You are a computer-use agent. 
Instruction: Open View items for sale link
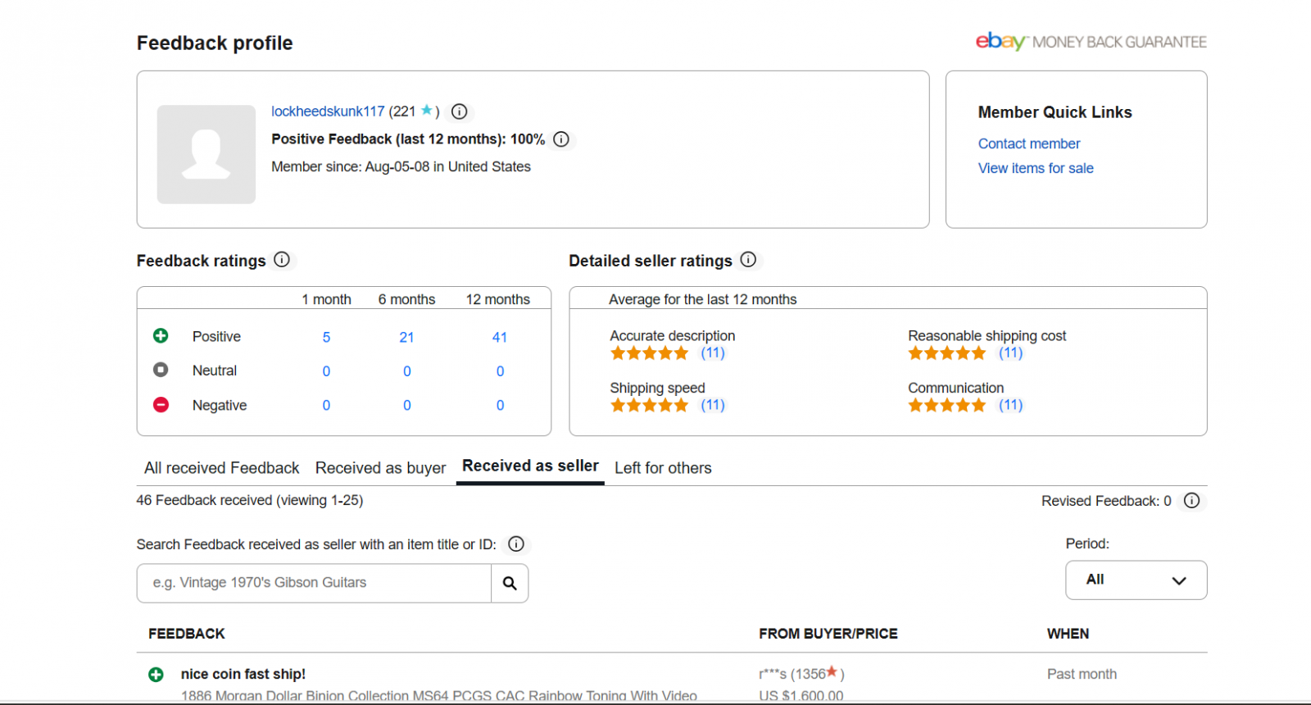[1036, 168]
